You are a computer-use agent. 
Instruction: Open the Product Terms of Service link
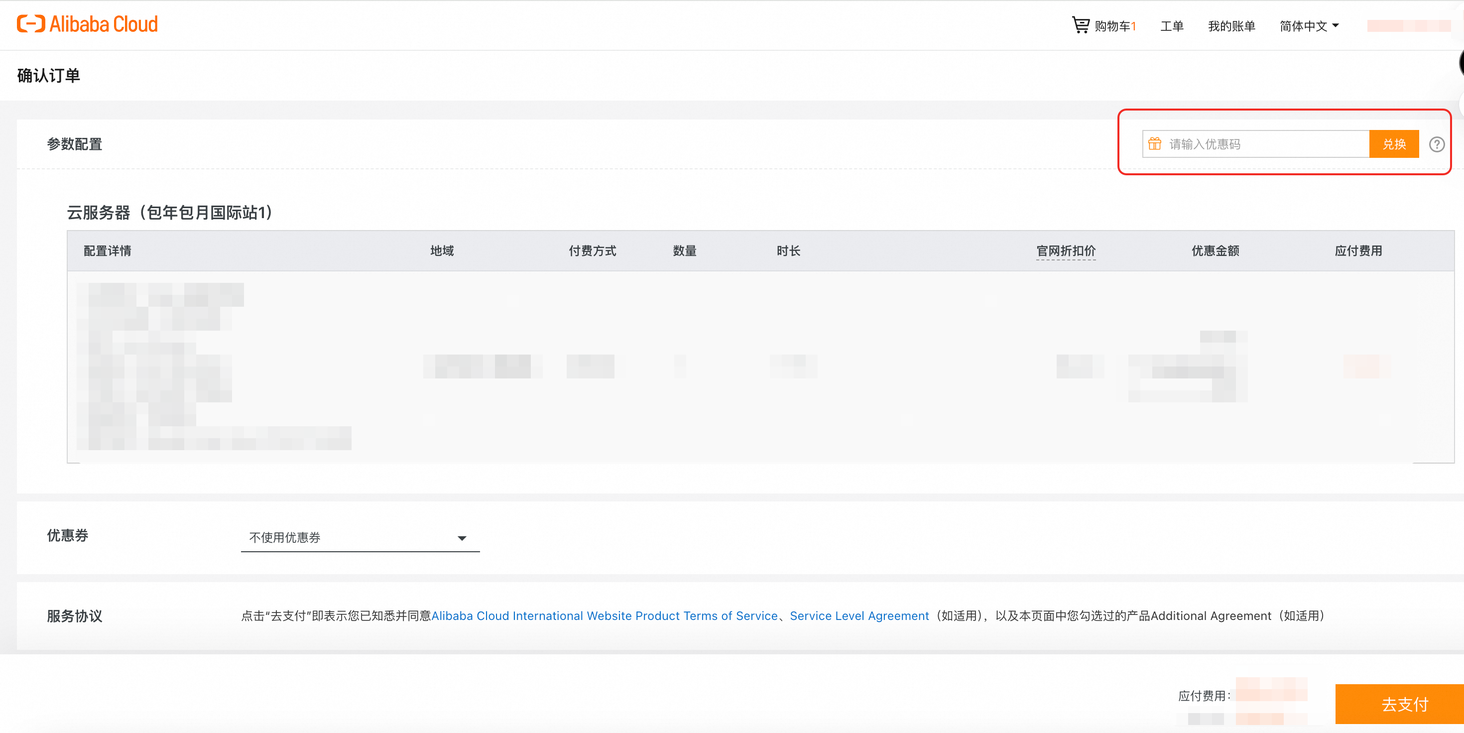[x=604, y=615]
